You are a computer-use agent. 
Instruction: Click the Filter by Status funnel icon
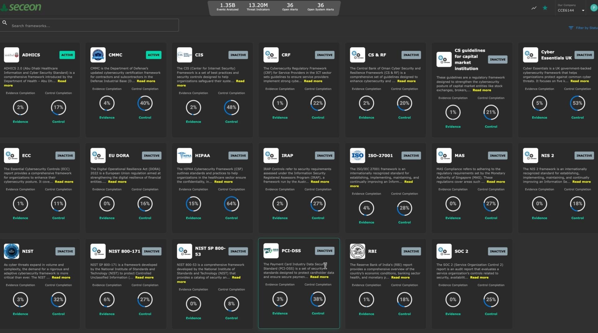(570, 28)
